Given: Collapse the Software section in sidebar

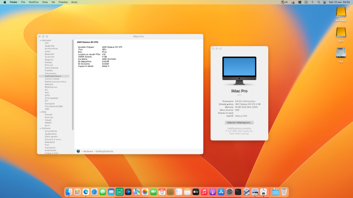Looking at the screenshot, I should click(40, 128).
